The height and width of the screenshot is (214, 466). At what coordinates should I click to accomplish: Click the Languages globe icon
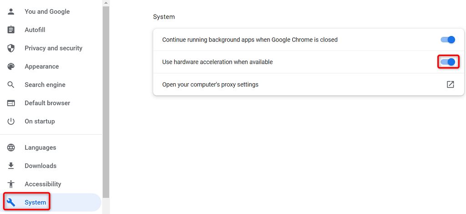11,148
